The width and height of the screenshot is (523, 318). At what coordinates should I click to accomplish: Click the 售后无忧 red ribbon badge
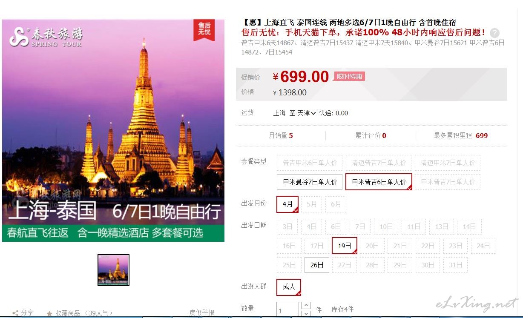click(x=204, y=30)
